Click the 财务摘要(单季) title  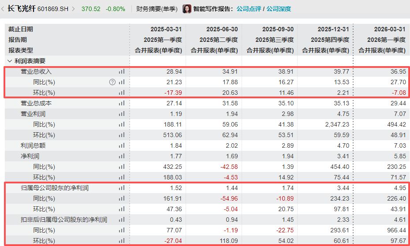[157, 9]
